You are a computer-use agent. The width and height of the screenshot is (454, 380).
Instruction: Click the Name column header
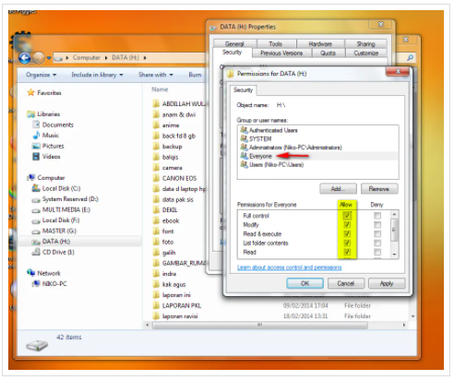pyautogui.click(x=160, y=89)
